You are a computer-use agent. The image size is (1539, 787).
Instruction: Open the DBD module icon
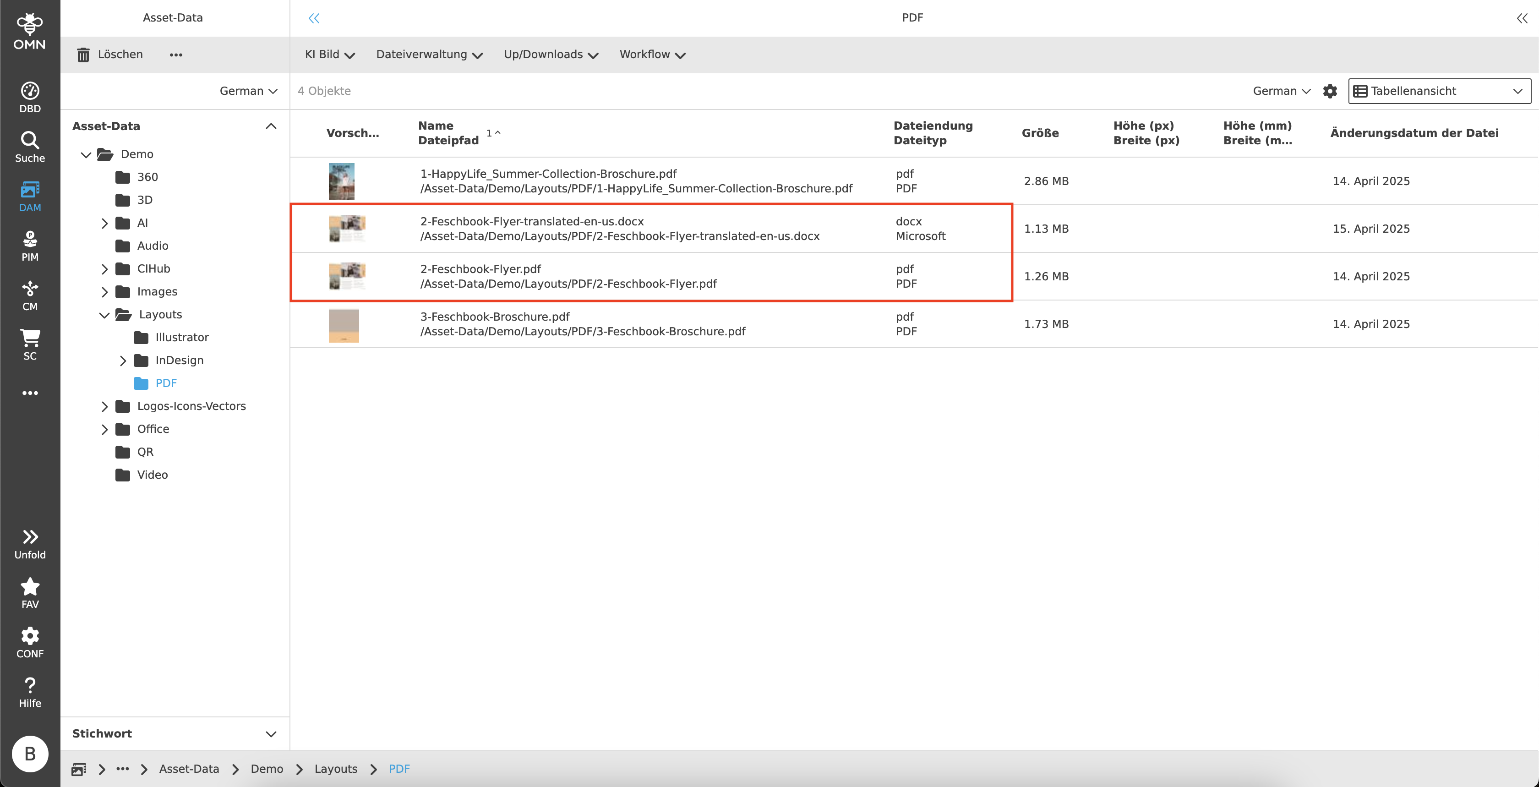point(29,92)
